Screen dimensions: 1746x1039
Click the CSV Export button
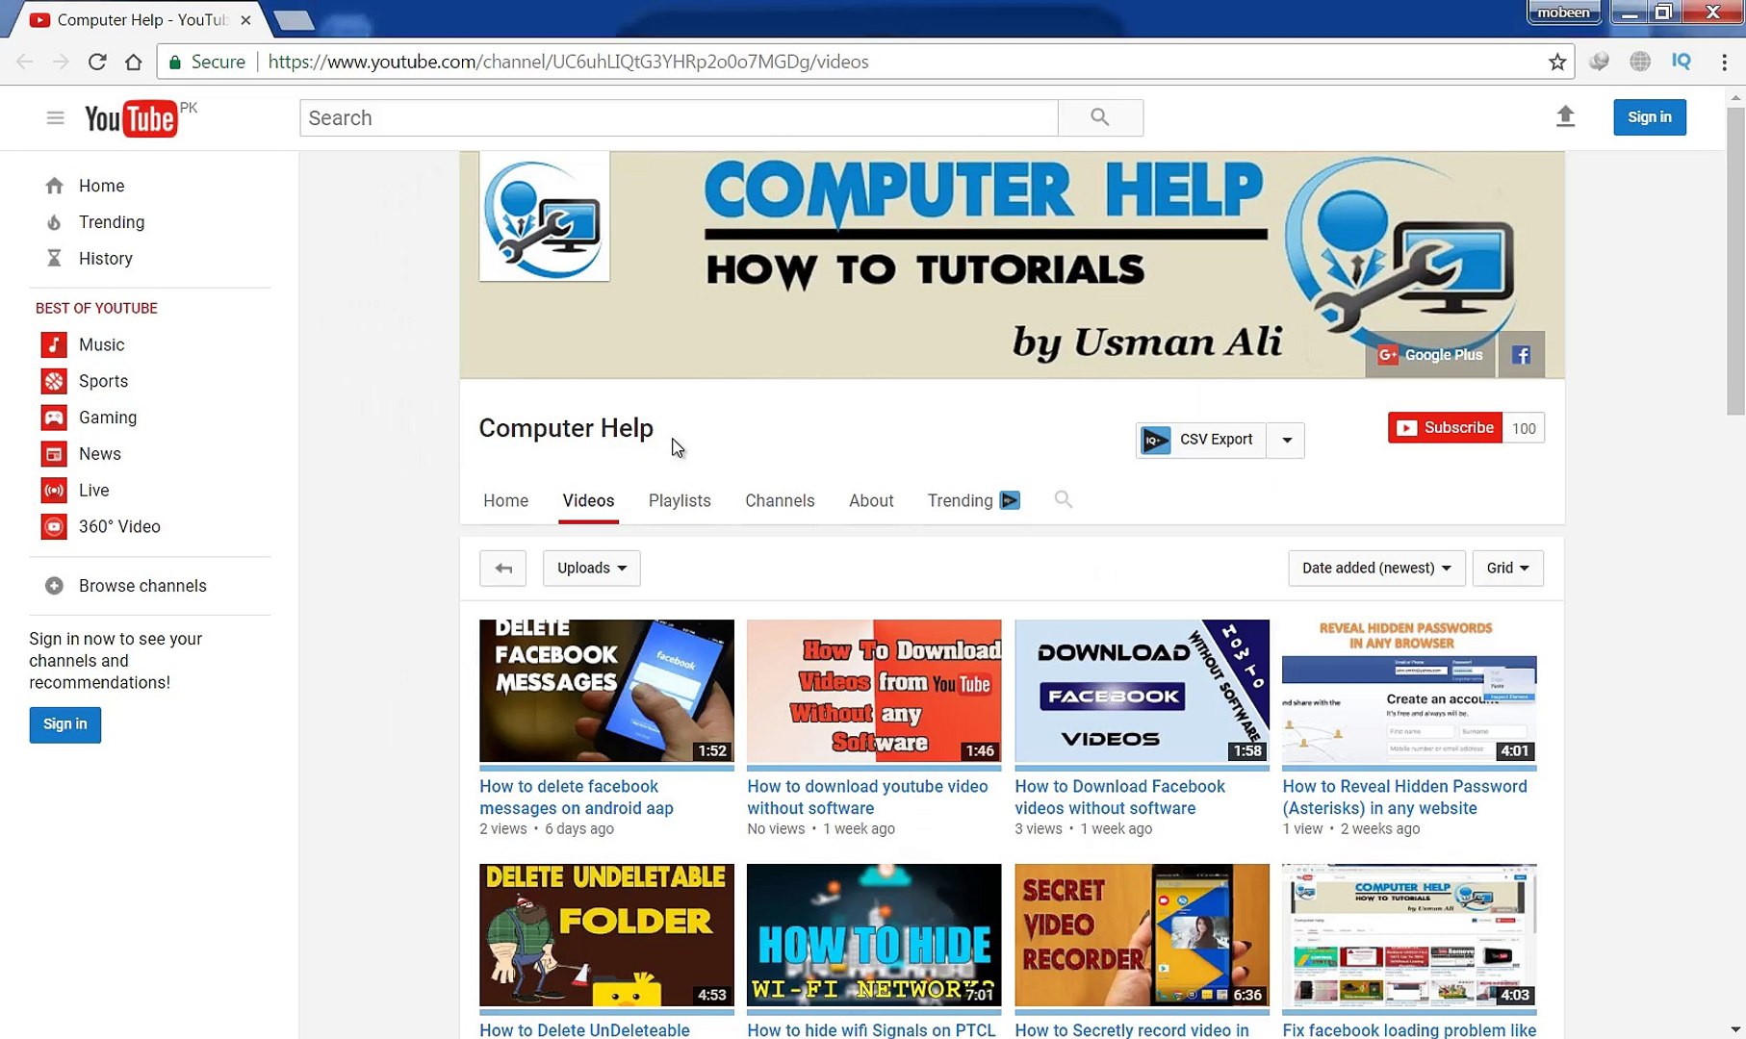point(1200,441)
